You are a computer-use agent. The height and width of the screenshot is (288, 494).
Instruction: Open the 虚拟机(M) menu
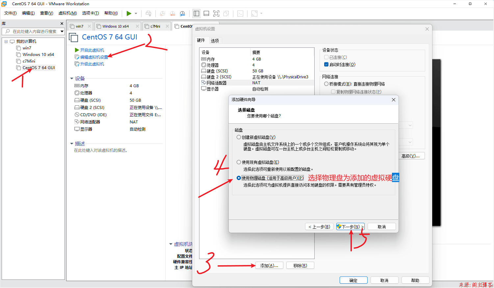[x=67, y=13]
